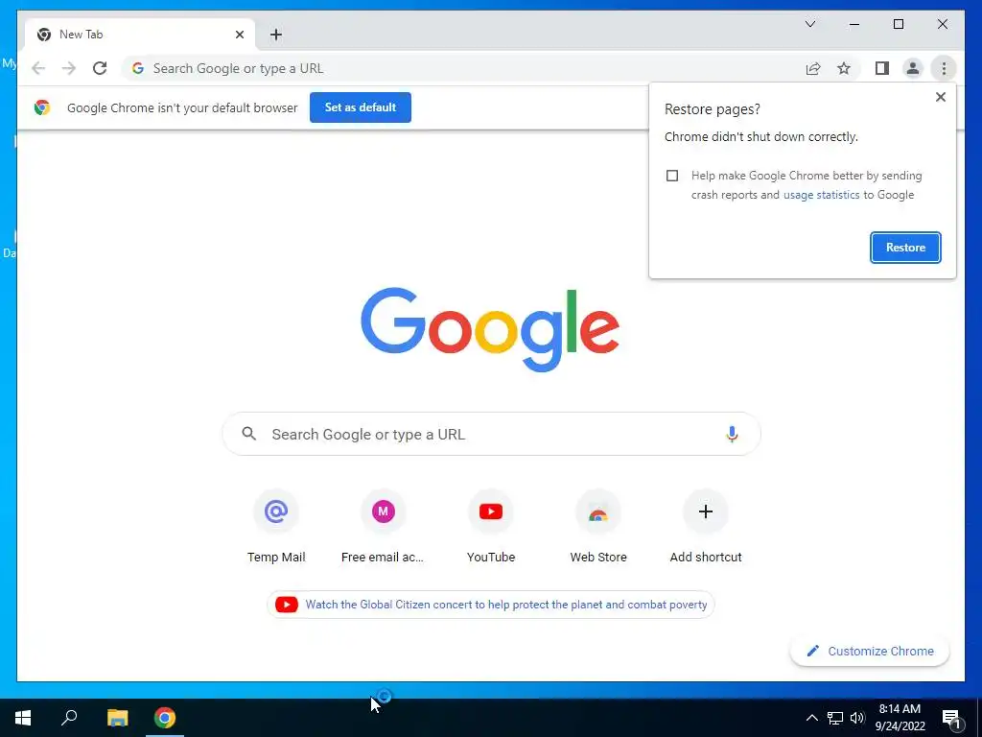Go back using the back arrow

tap(38, 68)
